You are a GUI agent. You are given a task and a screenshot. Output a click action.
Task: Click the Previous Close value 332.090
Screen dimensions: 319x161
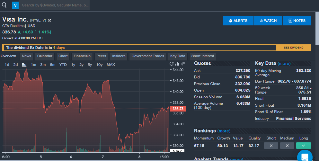point(243,84)
